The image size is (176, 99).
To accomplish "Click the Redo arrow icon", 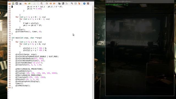I will (x=29, y=4).
